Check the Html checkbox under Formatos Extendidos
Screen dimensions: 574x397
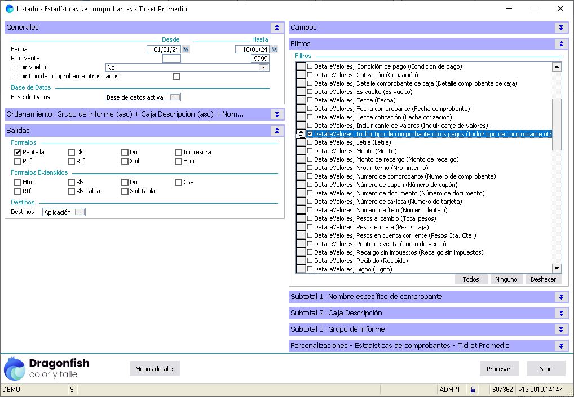pyautogui.click(x=17, y=182)
